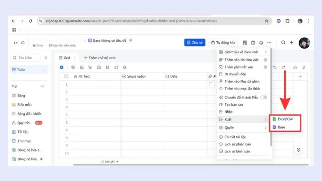Open the comments icon at toolbar right

click(x=303, y=67)
